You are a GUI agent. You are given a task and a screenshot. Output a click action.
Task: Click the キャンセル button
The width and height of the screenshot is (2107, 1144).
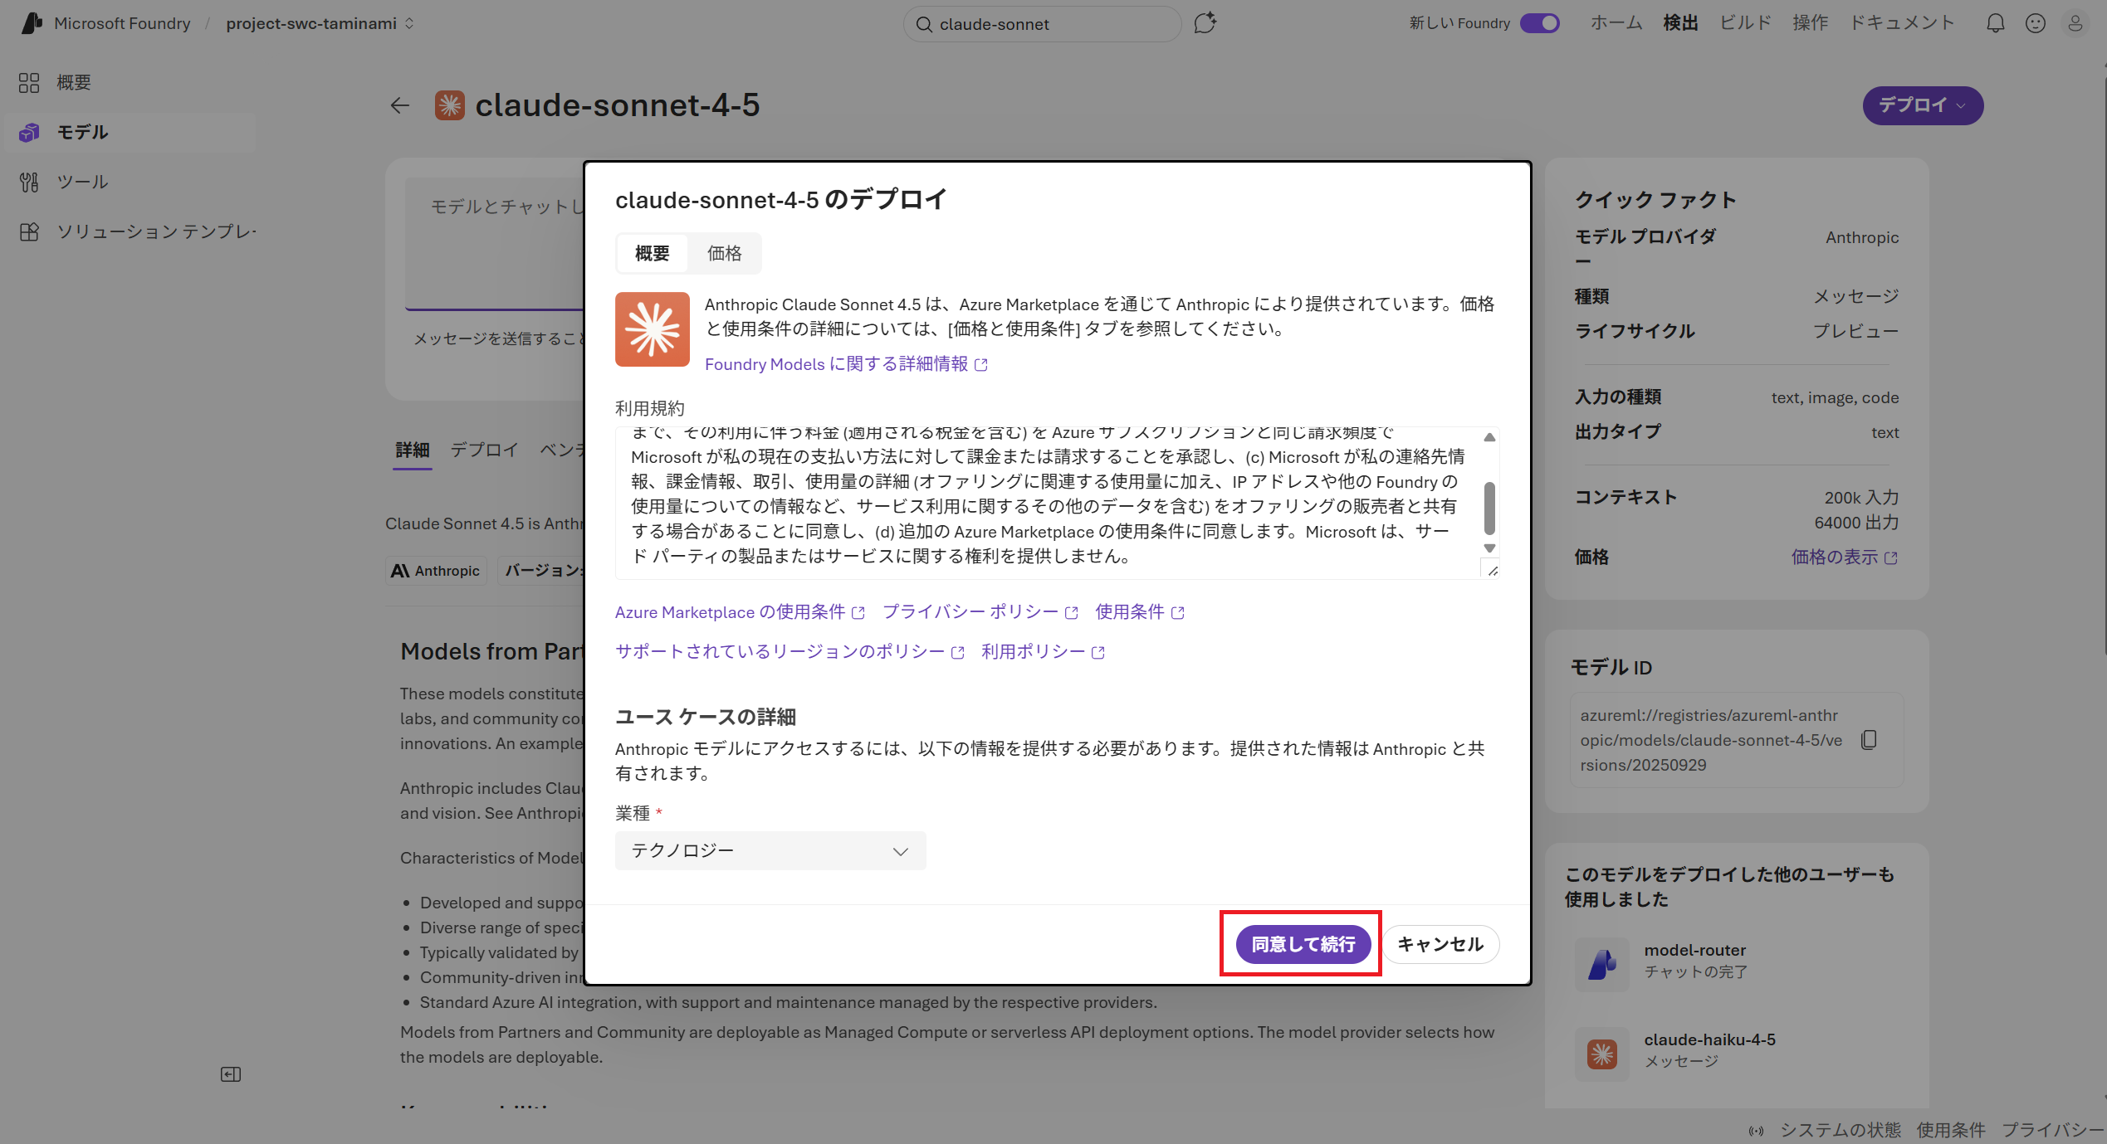[x=1440, y=944]
